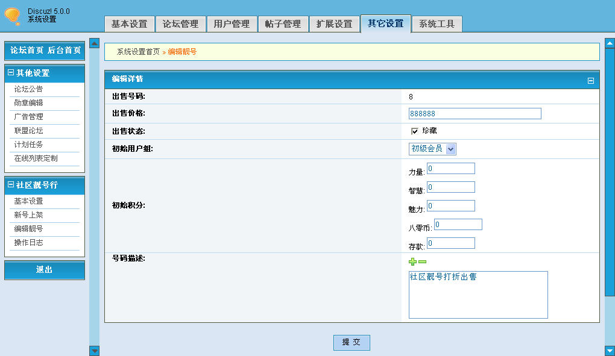The height and width of the screenshot is (356, 615).
Task: Toggle the 珍藏 checkbox
Action: click(415, 131)
